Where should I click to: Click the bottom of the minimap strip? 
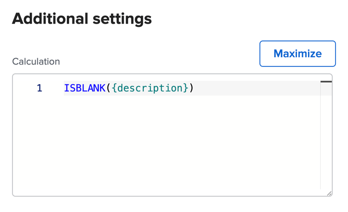(x=326, y=186)
